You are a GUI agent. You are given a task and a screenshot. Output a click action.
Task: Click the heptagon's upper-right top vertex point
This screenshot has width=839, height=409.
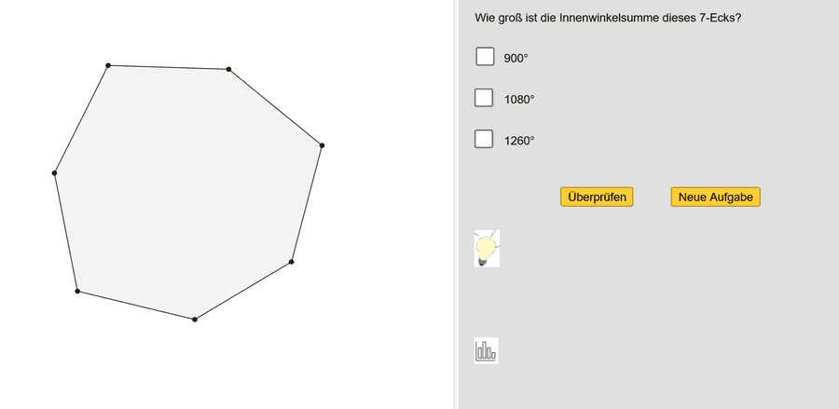228,69
